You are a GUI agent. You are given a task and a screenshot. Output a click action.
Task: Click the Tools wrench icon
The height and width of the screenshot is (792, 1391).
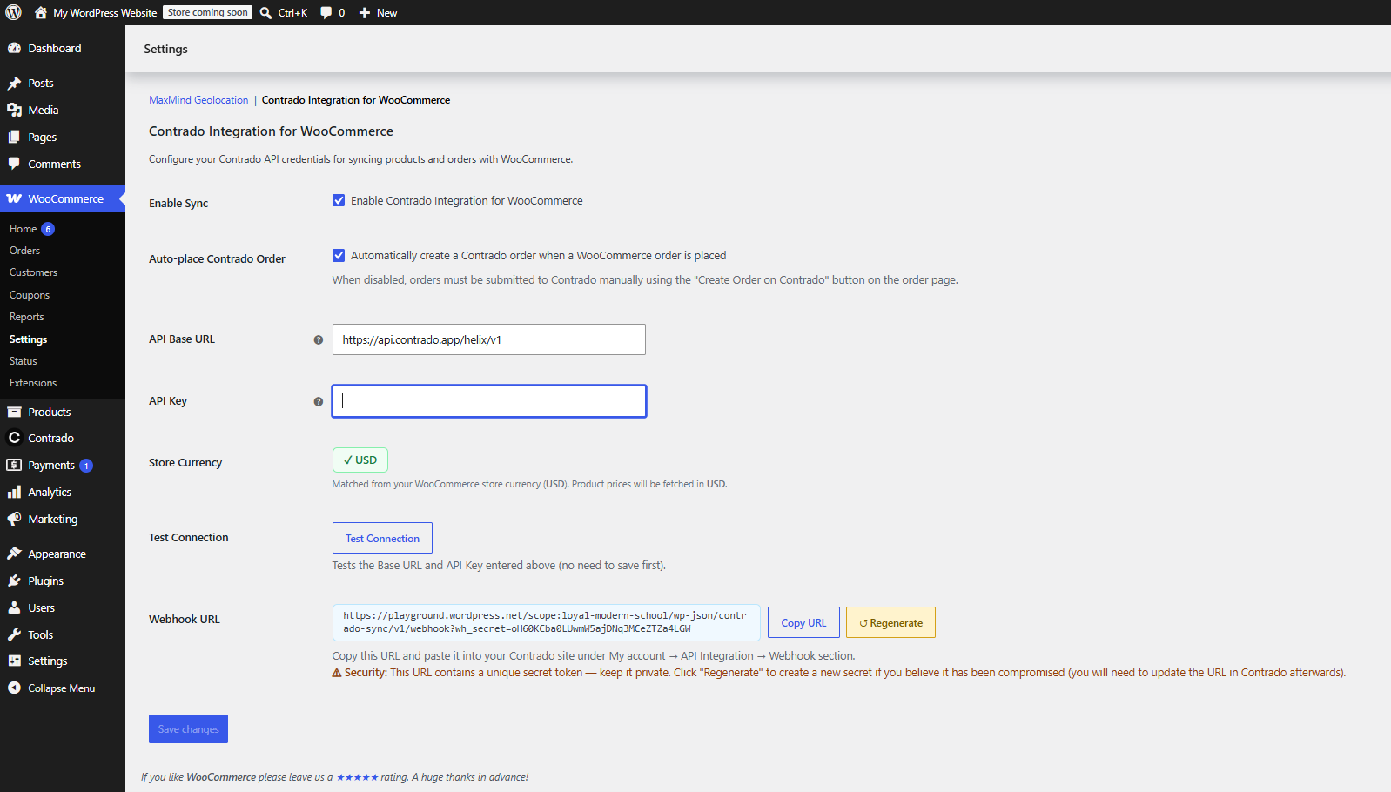coord(14,634)
